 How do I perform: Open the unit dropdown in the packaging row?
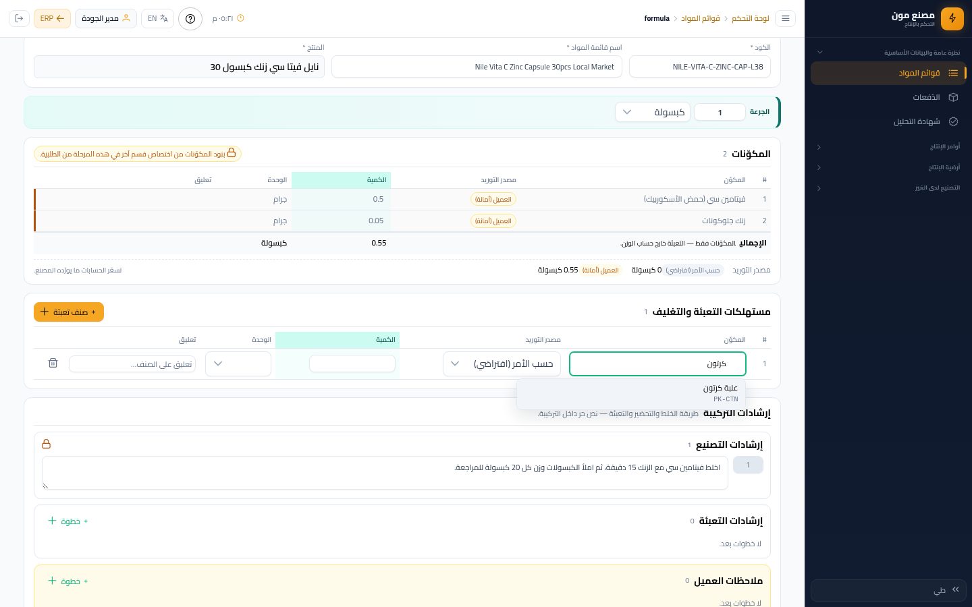(238, 364)
